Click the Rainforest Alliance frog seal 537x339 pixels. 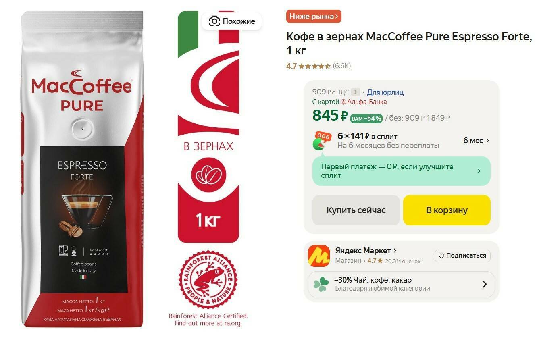(208, 279)
